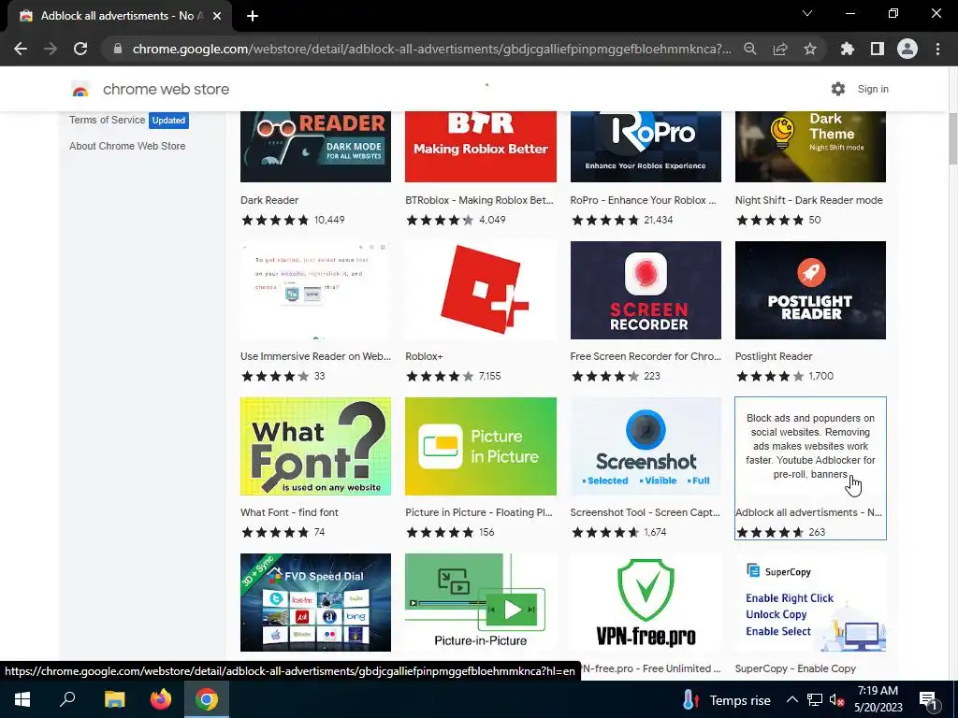Screen dimensions: 958x718
Task: Click the address bar URL
Action: click(431, 49)
